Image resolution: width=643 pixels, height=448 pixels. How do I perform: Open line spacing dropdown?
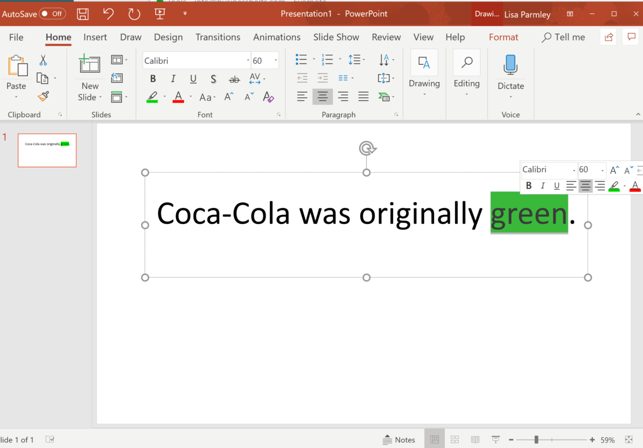click(357, 60)
